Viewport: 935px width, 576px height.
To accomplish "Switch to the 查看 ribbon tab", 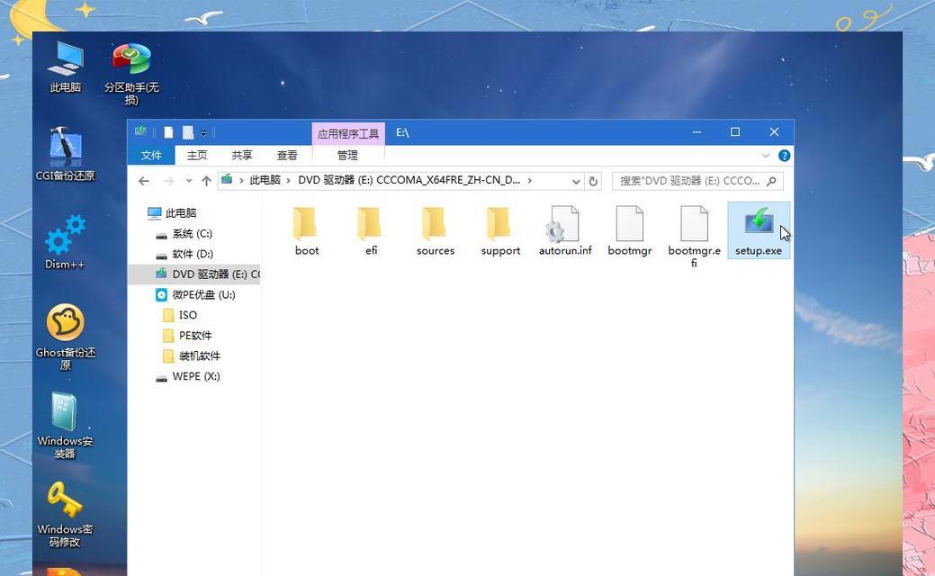I will tap(287, 155).
